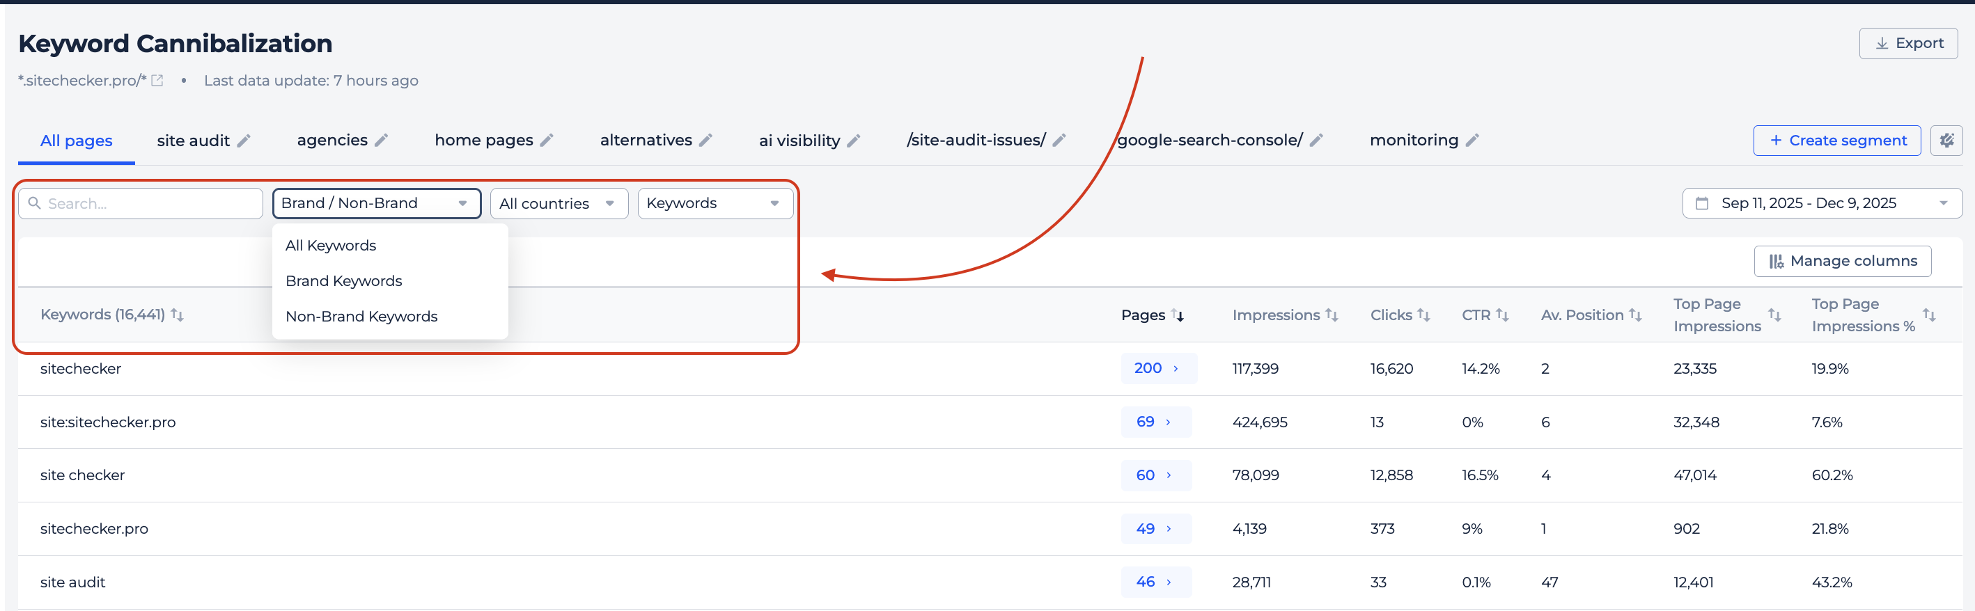Sort by Keywords column arrows

pos(177,315)
